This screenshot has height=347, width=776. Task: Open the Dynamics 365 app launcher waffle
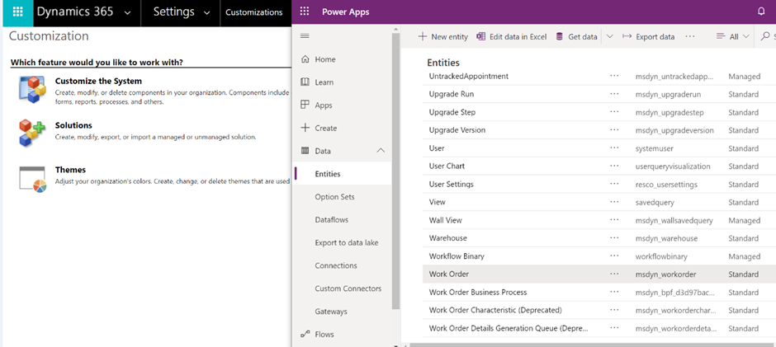tap(18, 12)
